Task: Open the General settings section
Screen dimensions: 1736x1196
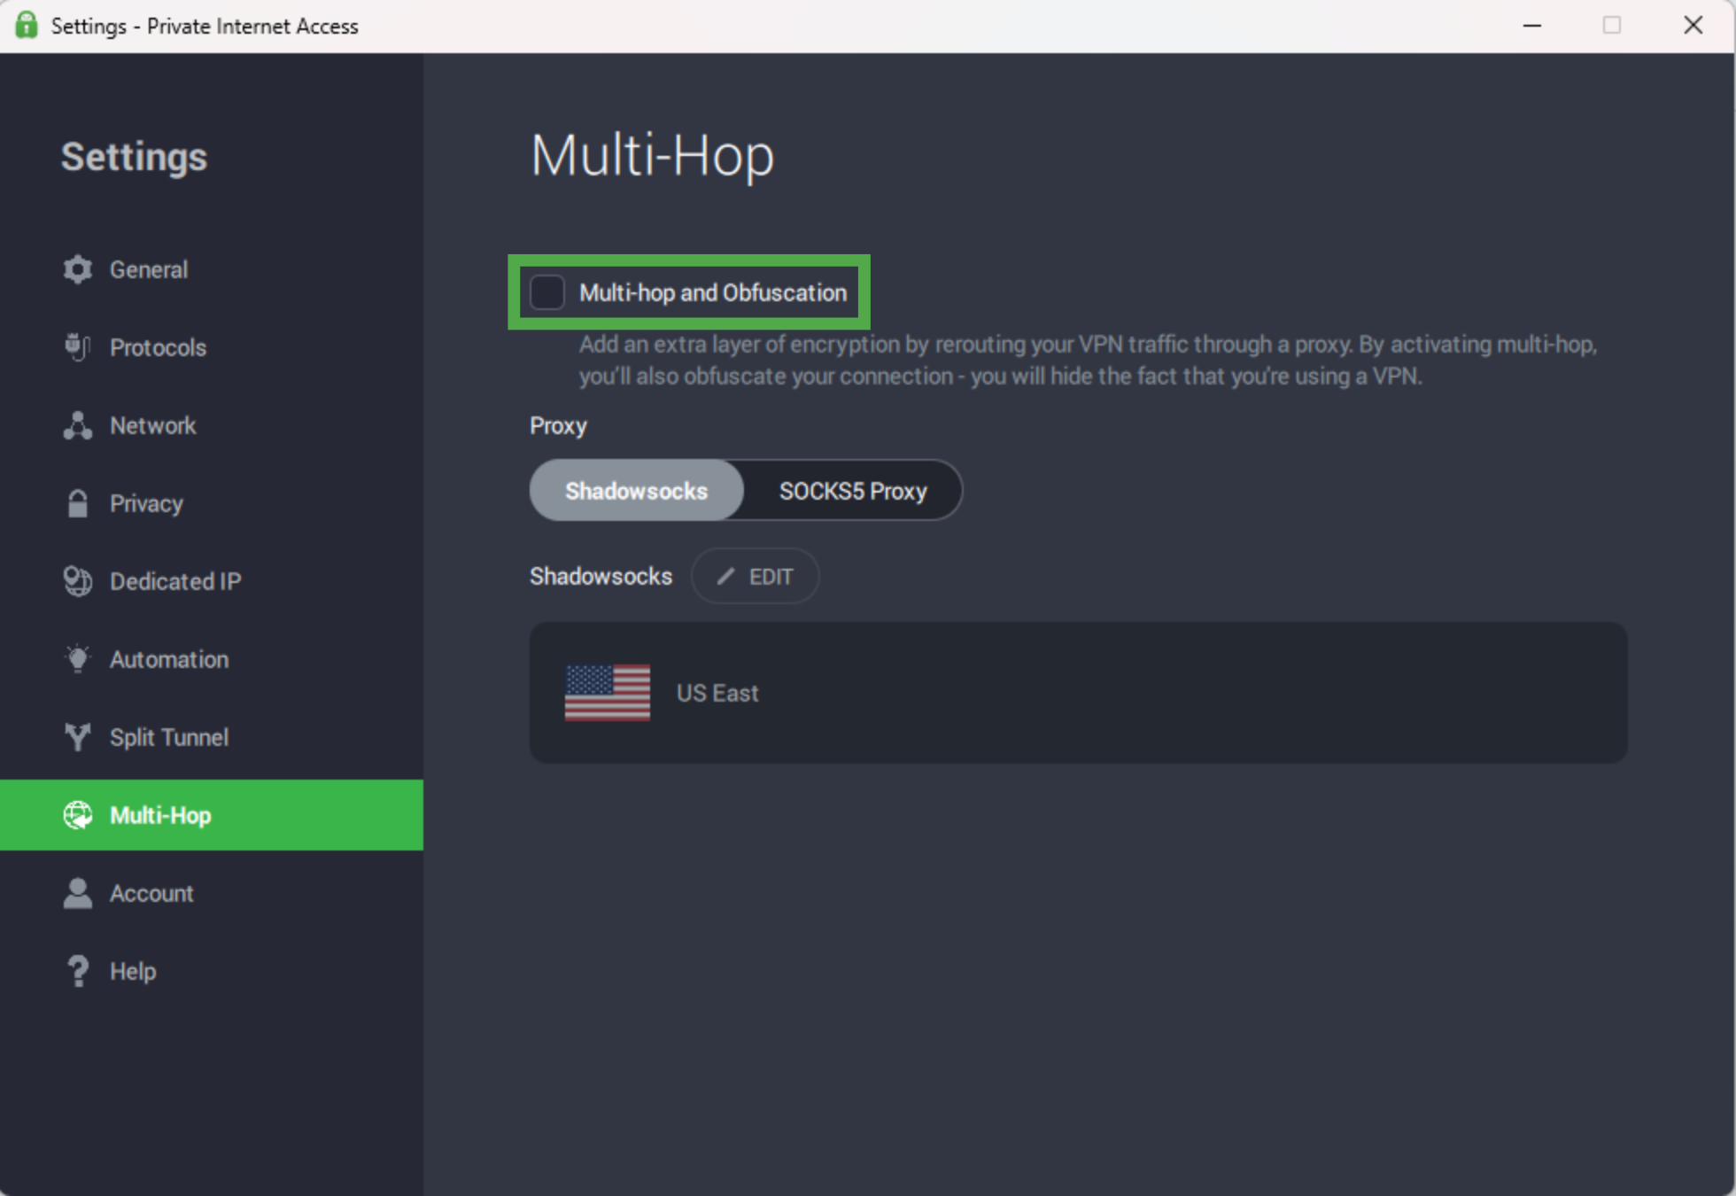Action: pos(212,269)
